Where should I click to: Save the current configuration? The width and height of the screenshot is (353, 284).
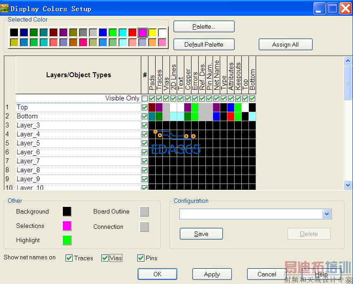click(201, 234)
